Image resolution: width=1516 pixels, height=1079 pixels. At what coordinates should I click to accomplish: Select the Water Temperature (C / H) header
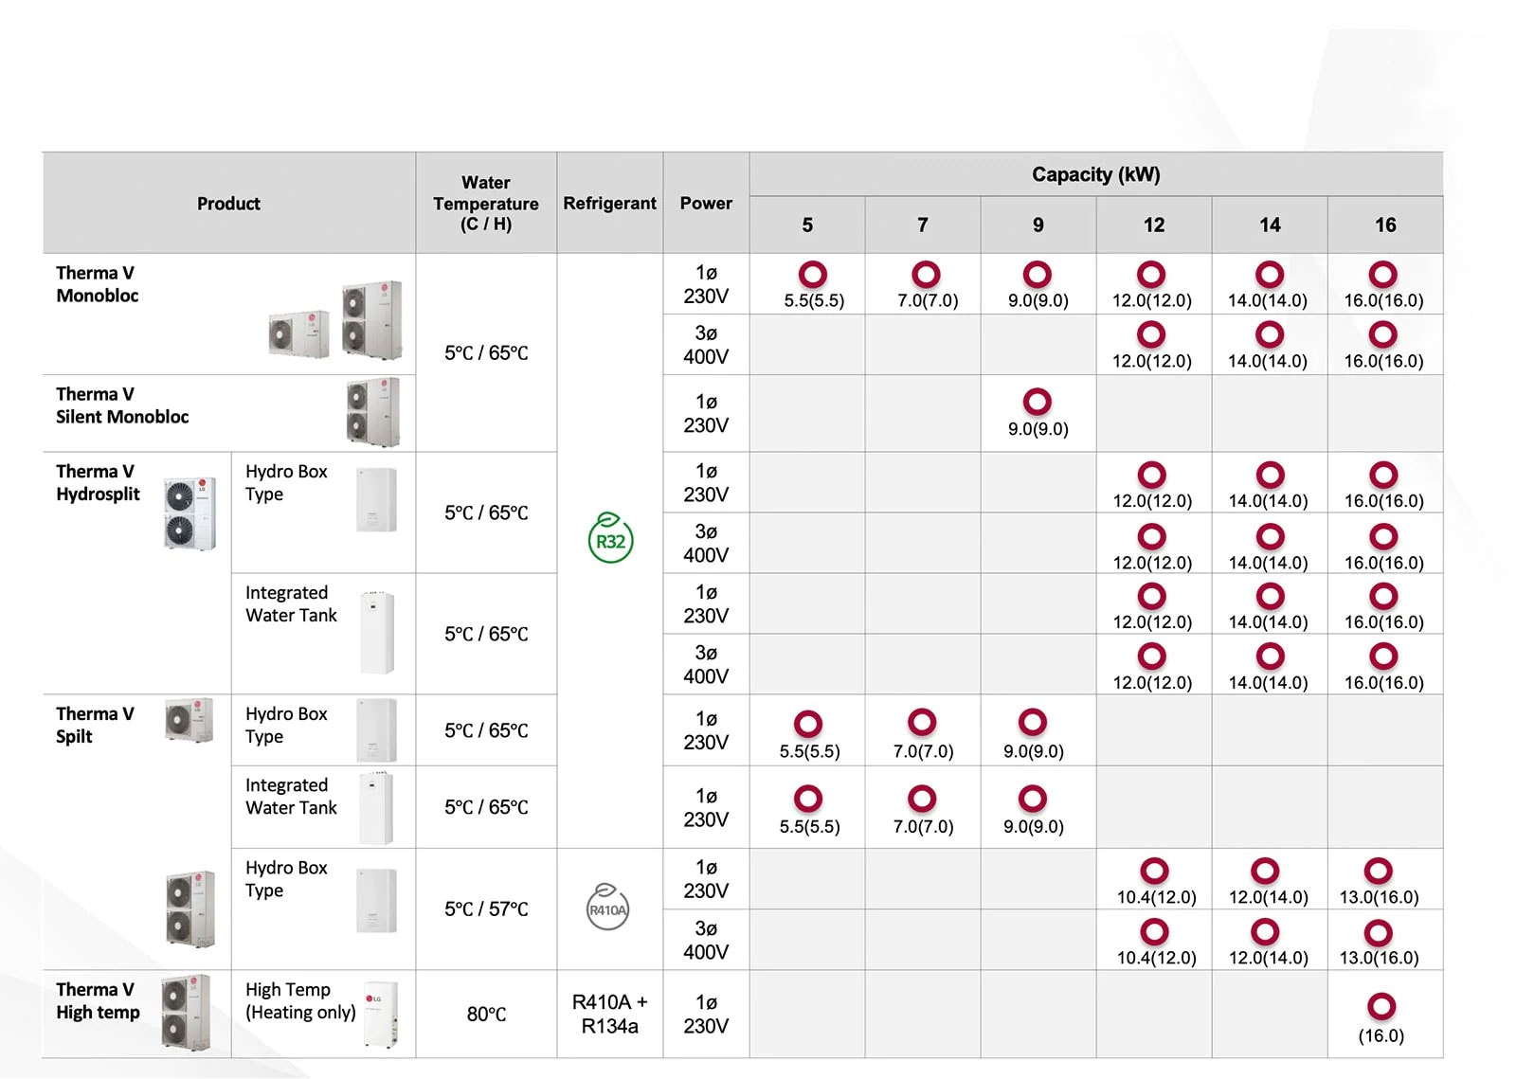coord(486,204)
